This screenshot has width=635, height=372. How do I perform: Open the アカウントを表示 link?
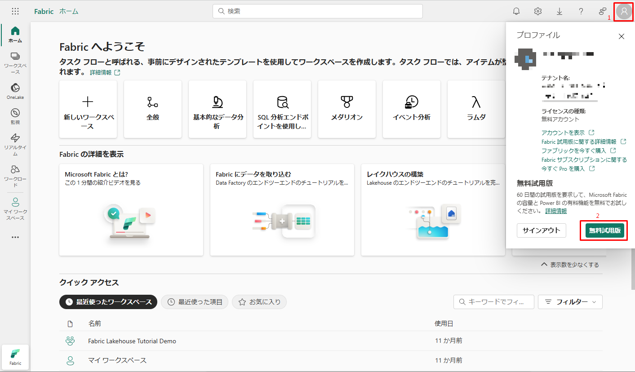[563, 133]
